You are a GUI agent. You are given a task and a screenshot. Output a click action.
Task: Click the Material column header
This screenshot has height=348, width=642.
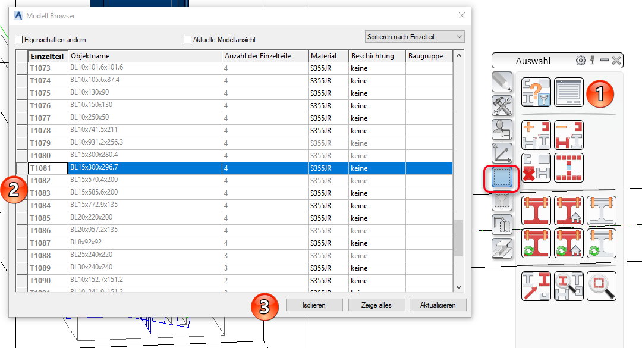(328, 56)
